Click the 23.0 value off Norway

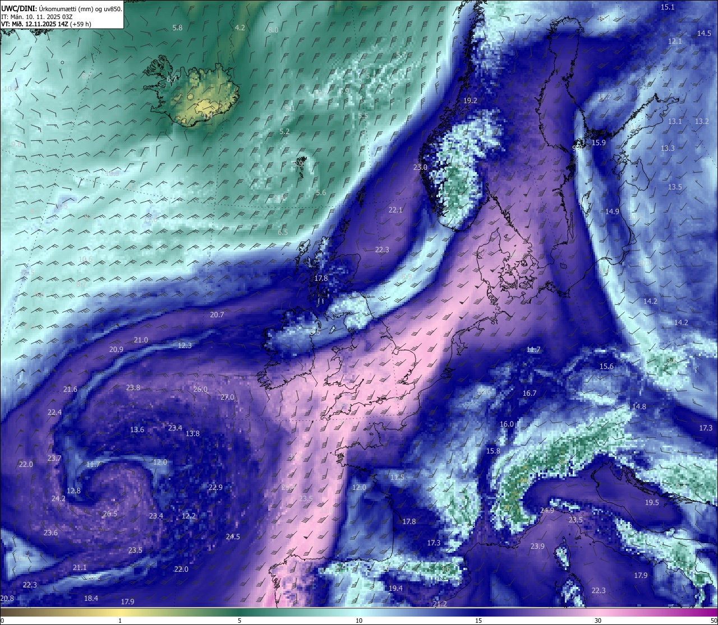coord(420,167)
